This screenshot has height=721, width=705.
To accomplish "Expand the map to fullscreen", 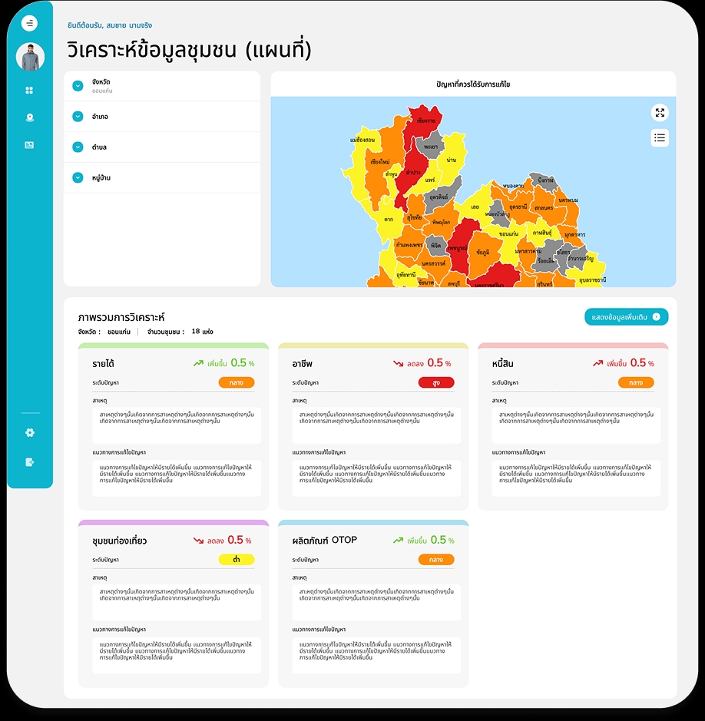I will click(660, 113).
